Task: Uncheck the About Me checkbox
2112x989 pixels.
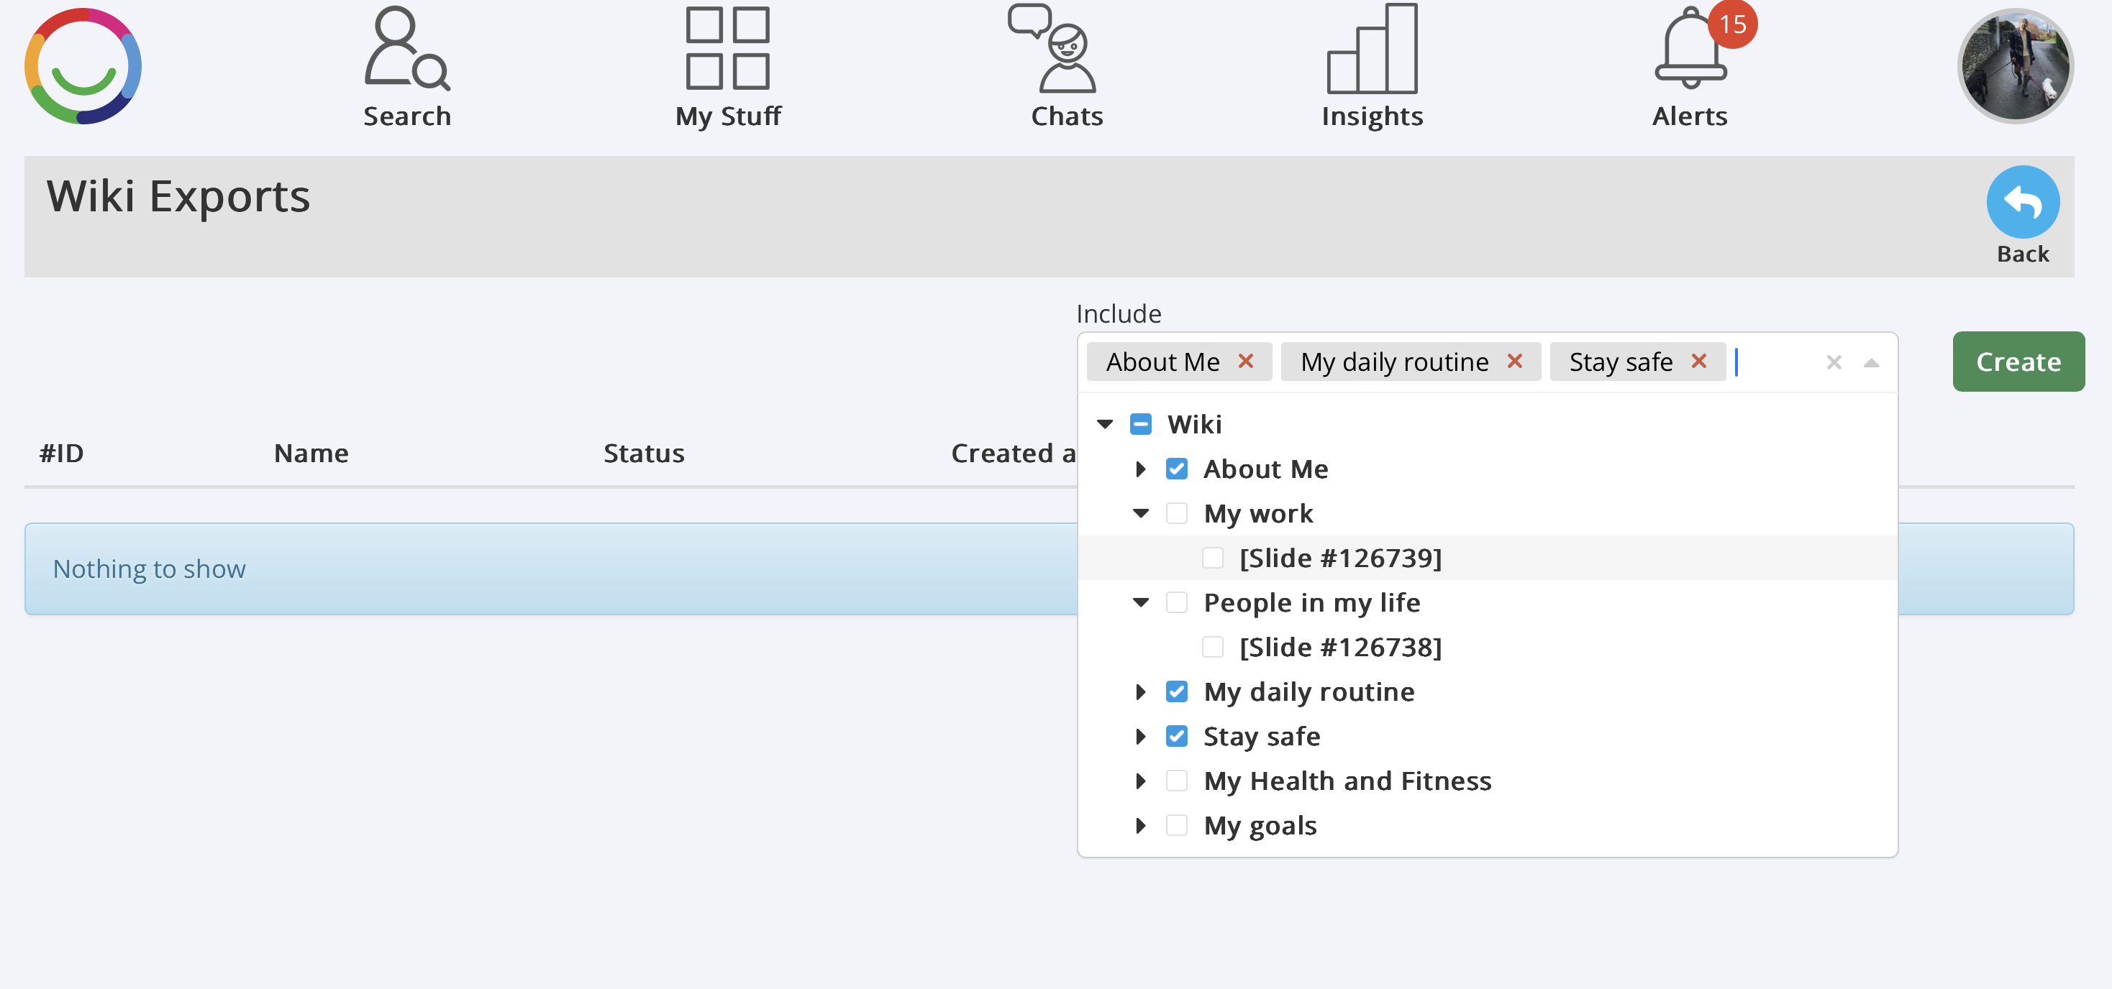Action: [x=1175, y=469]
